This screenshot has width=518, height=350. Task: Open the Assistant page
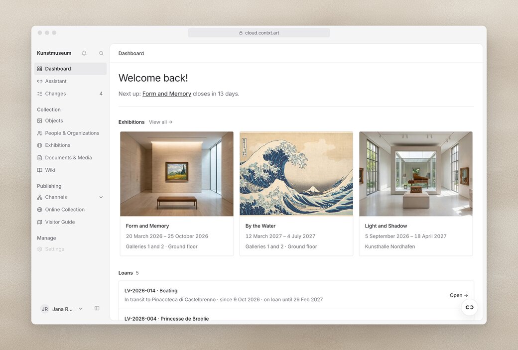pos(70,81)
